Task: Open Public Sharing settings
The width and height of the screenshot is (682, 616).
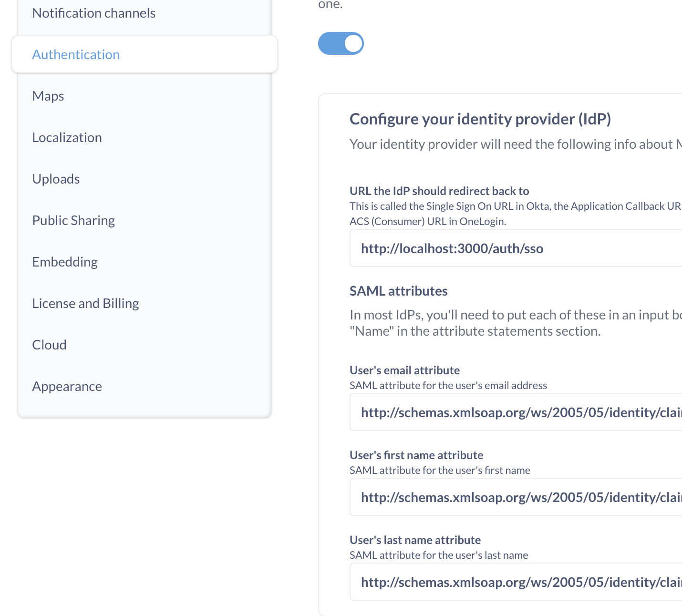Action: (x=73, y=221)
